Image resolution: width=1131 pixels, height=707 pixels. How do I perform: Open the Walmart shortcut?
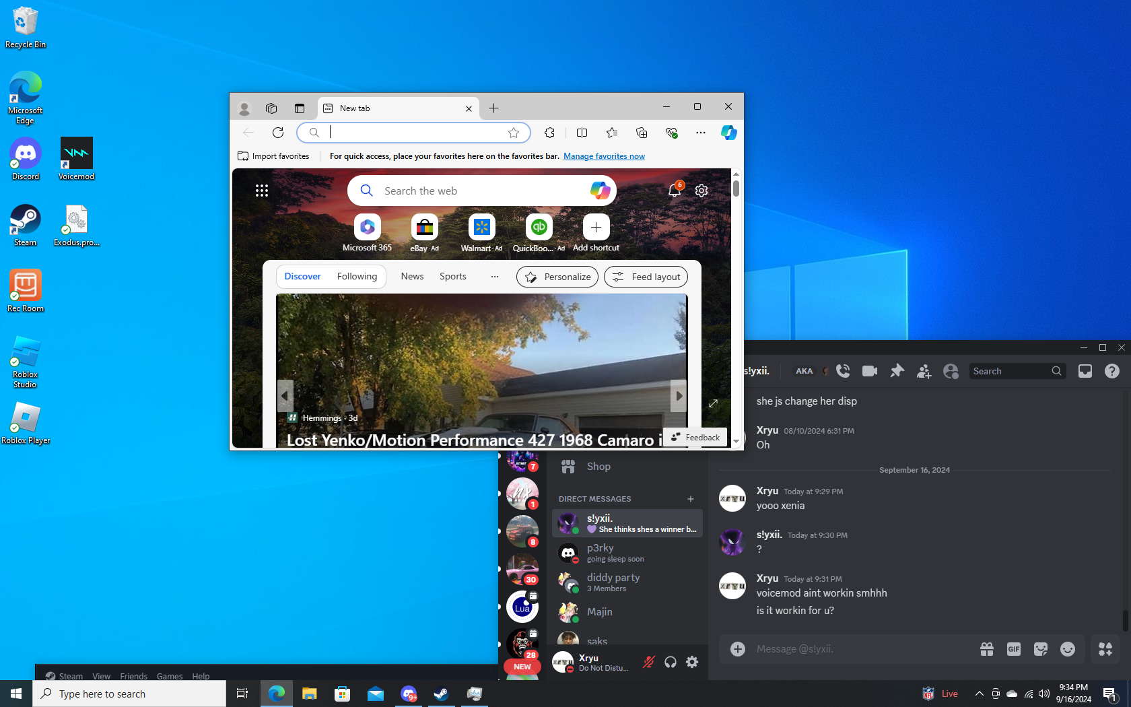coord(481,234)
